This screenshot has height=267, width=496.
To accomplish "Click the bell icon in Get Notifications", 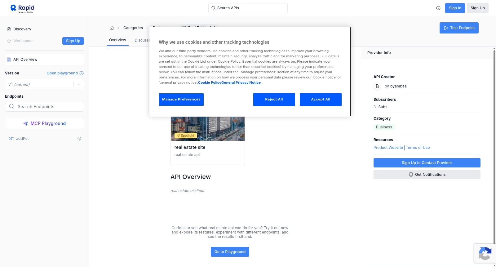I will coord(411,175).
